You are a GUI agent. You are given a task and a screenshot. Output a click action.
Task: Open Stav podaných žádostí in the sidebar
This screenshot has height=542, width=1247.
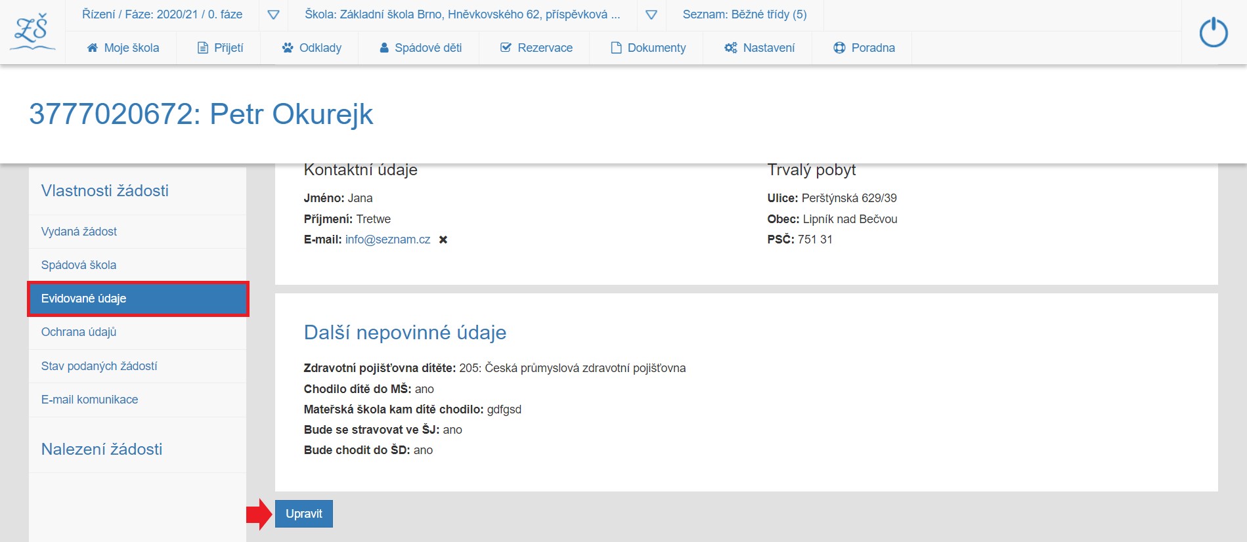[x=137, y=366]
